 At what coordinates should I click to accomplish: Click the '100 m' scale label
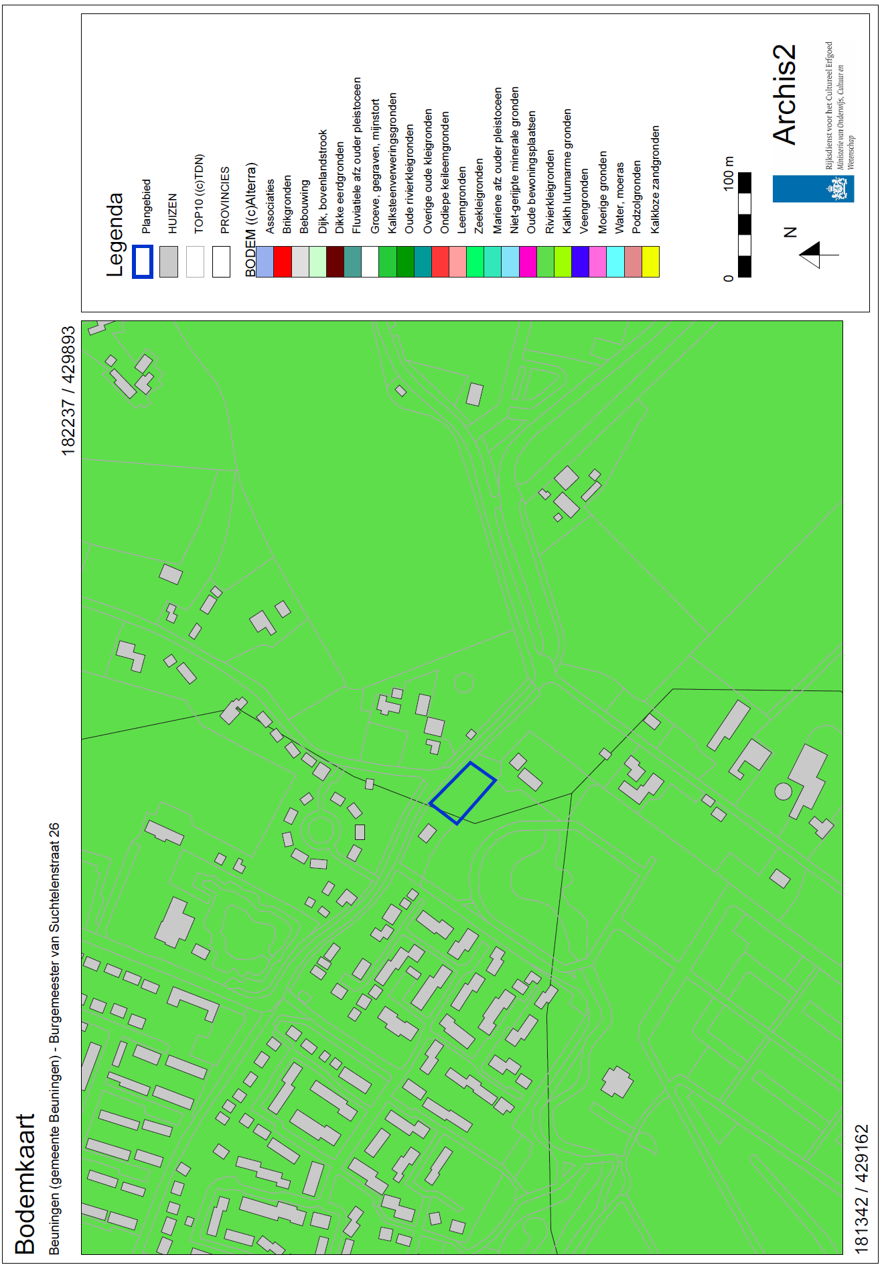coord(729,174)
